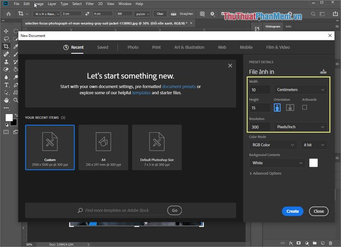Click the share image icon
Screen dimensions: 341x247
(x=335, y=14)
